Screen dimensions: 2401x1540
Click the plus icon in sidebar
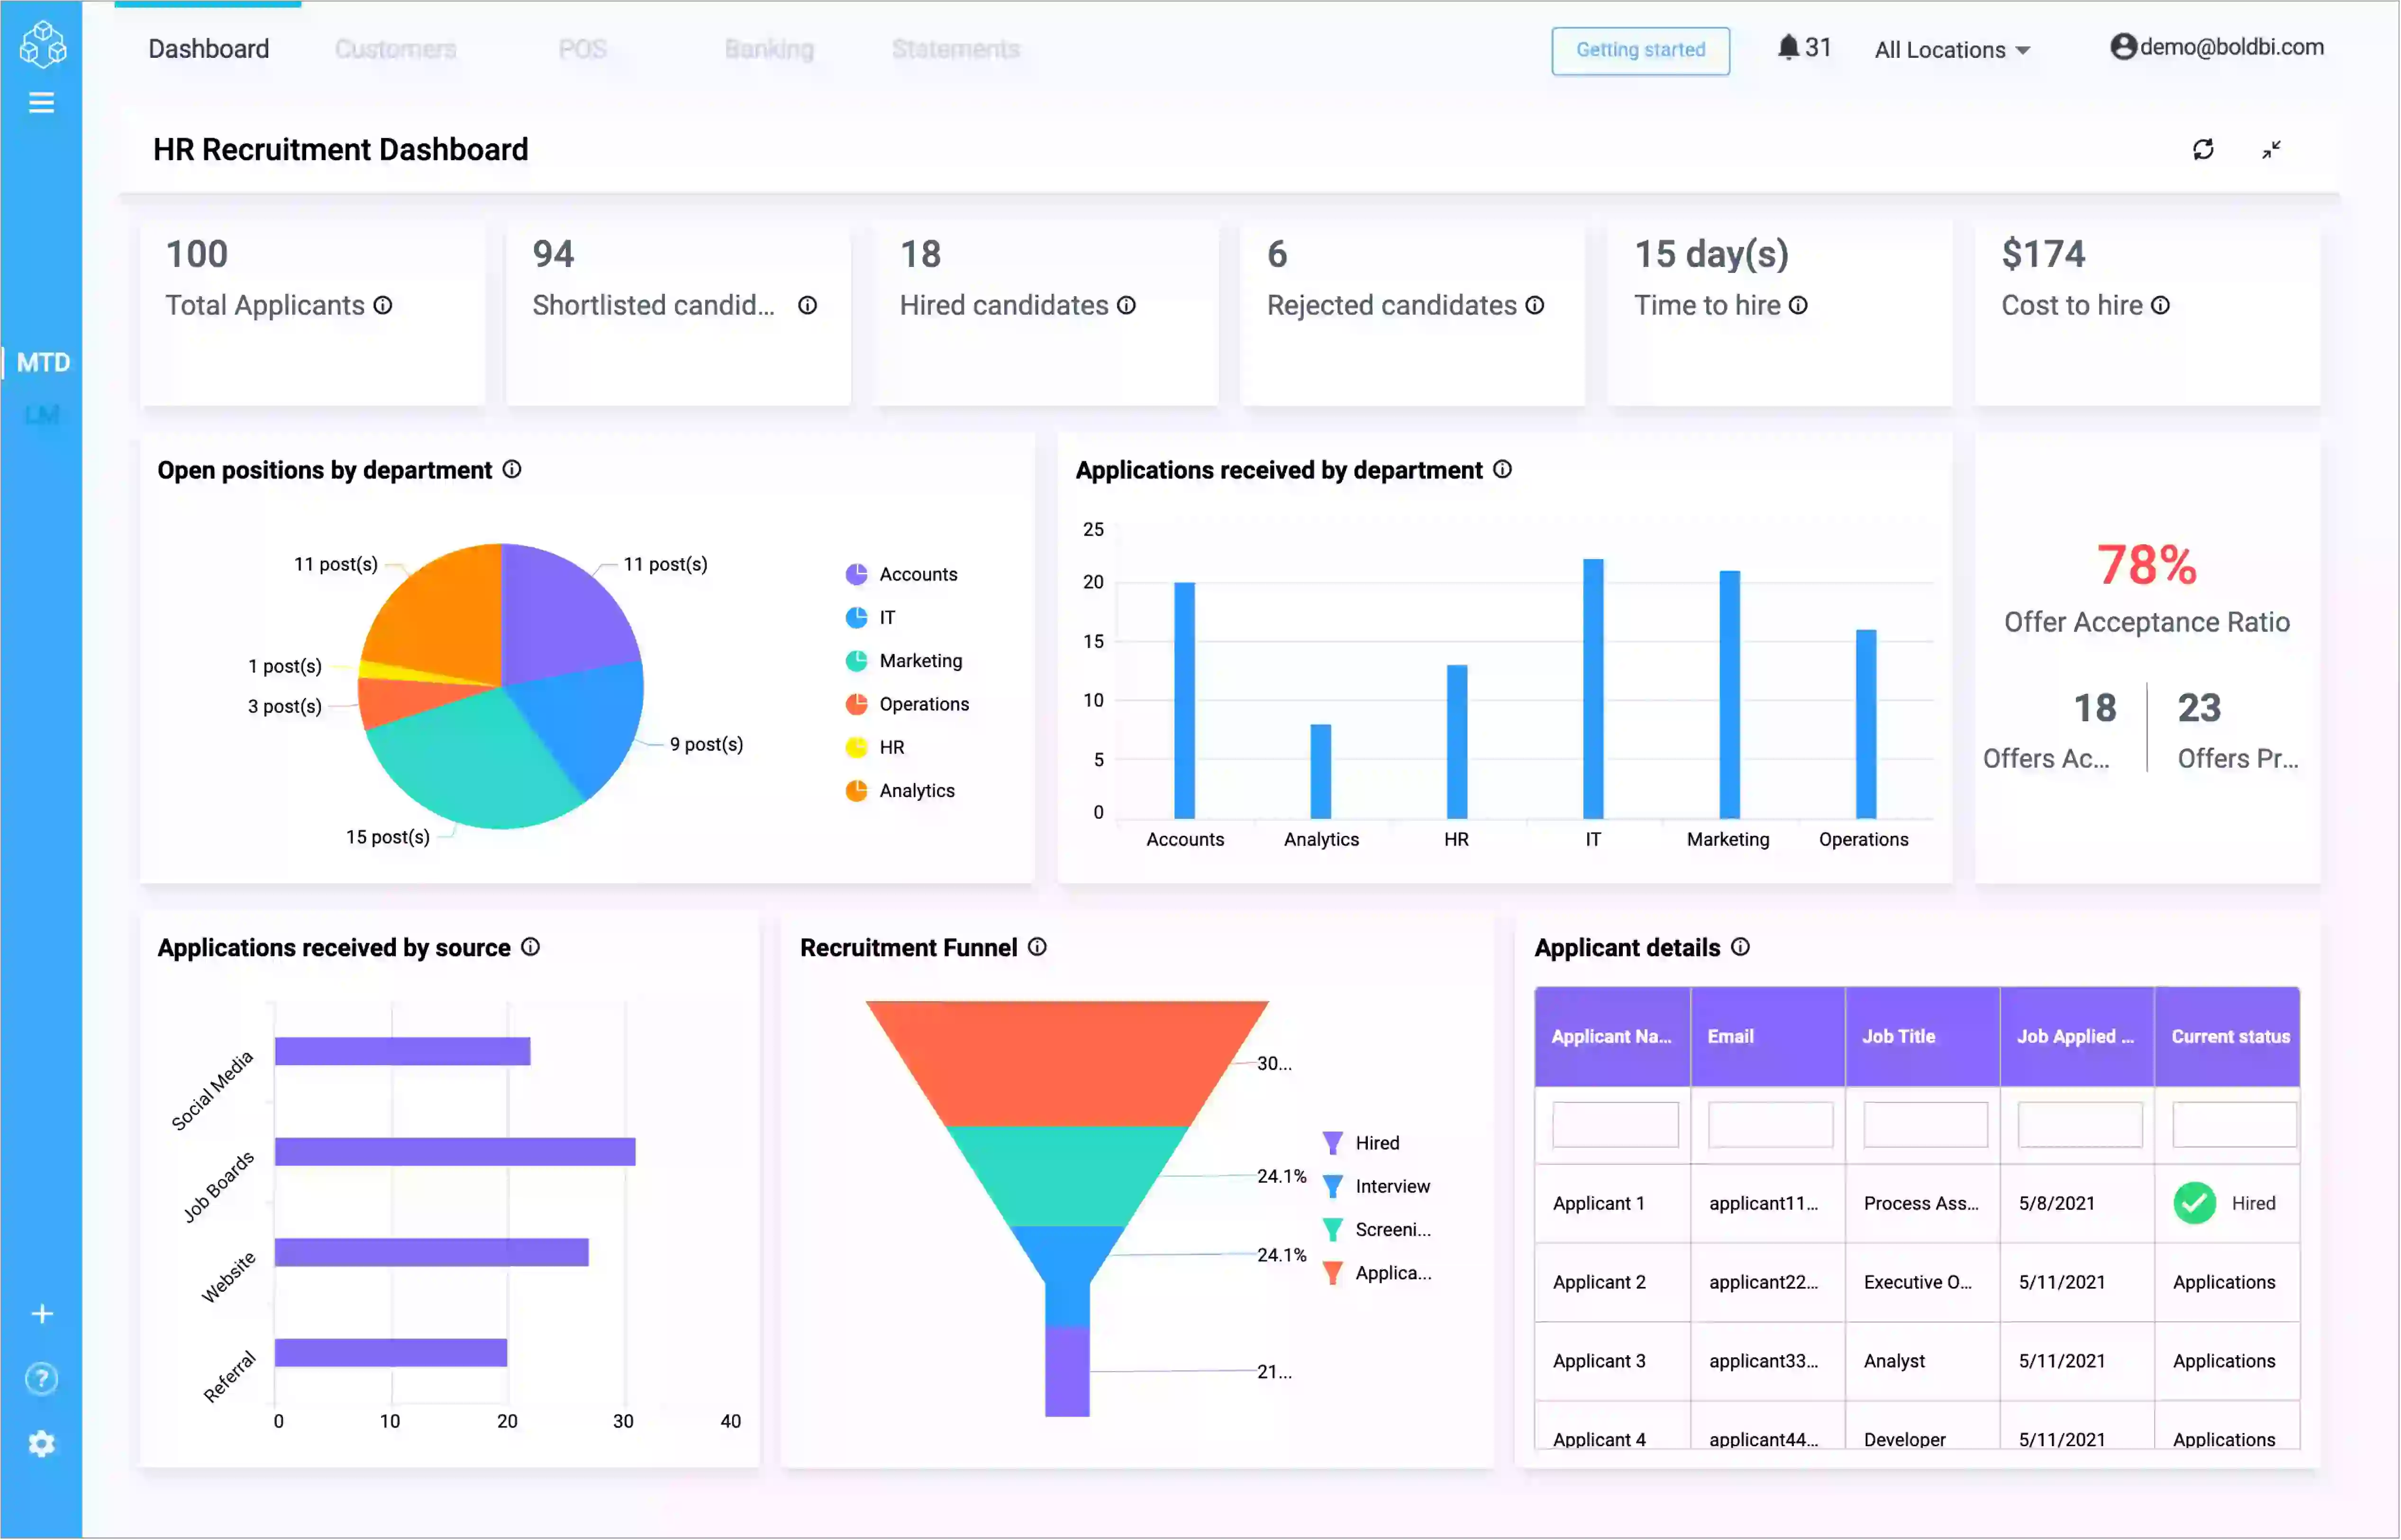(x=42, y=1315)
